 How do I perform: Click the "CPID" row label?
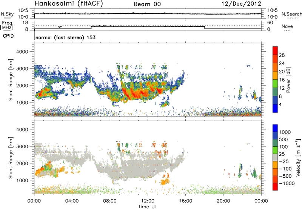[x=8, y=36]
